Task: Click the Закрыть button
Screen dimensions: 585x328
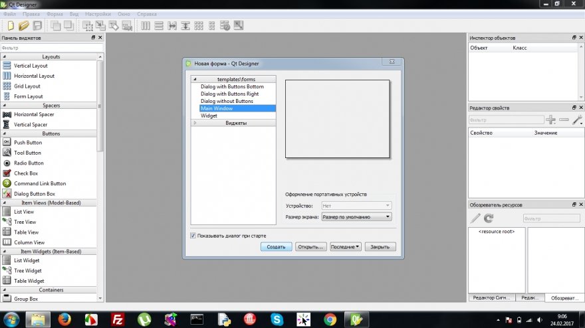Action: click(380, 247)
